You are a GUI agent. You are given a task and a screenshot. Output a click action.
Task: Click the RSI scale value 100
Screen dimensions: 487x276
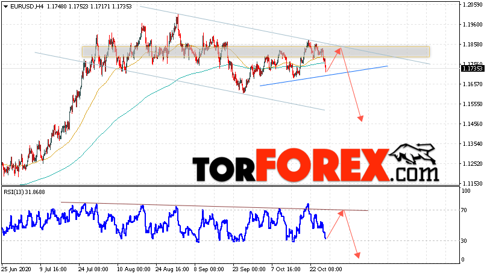(x=466, y=191)
